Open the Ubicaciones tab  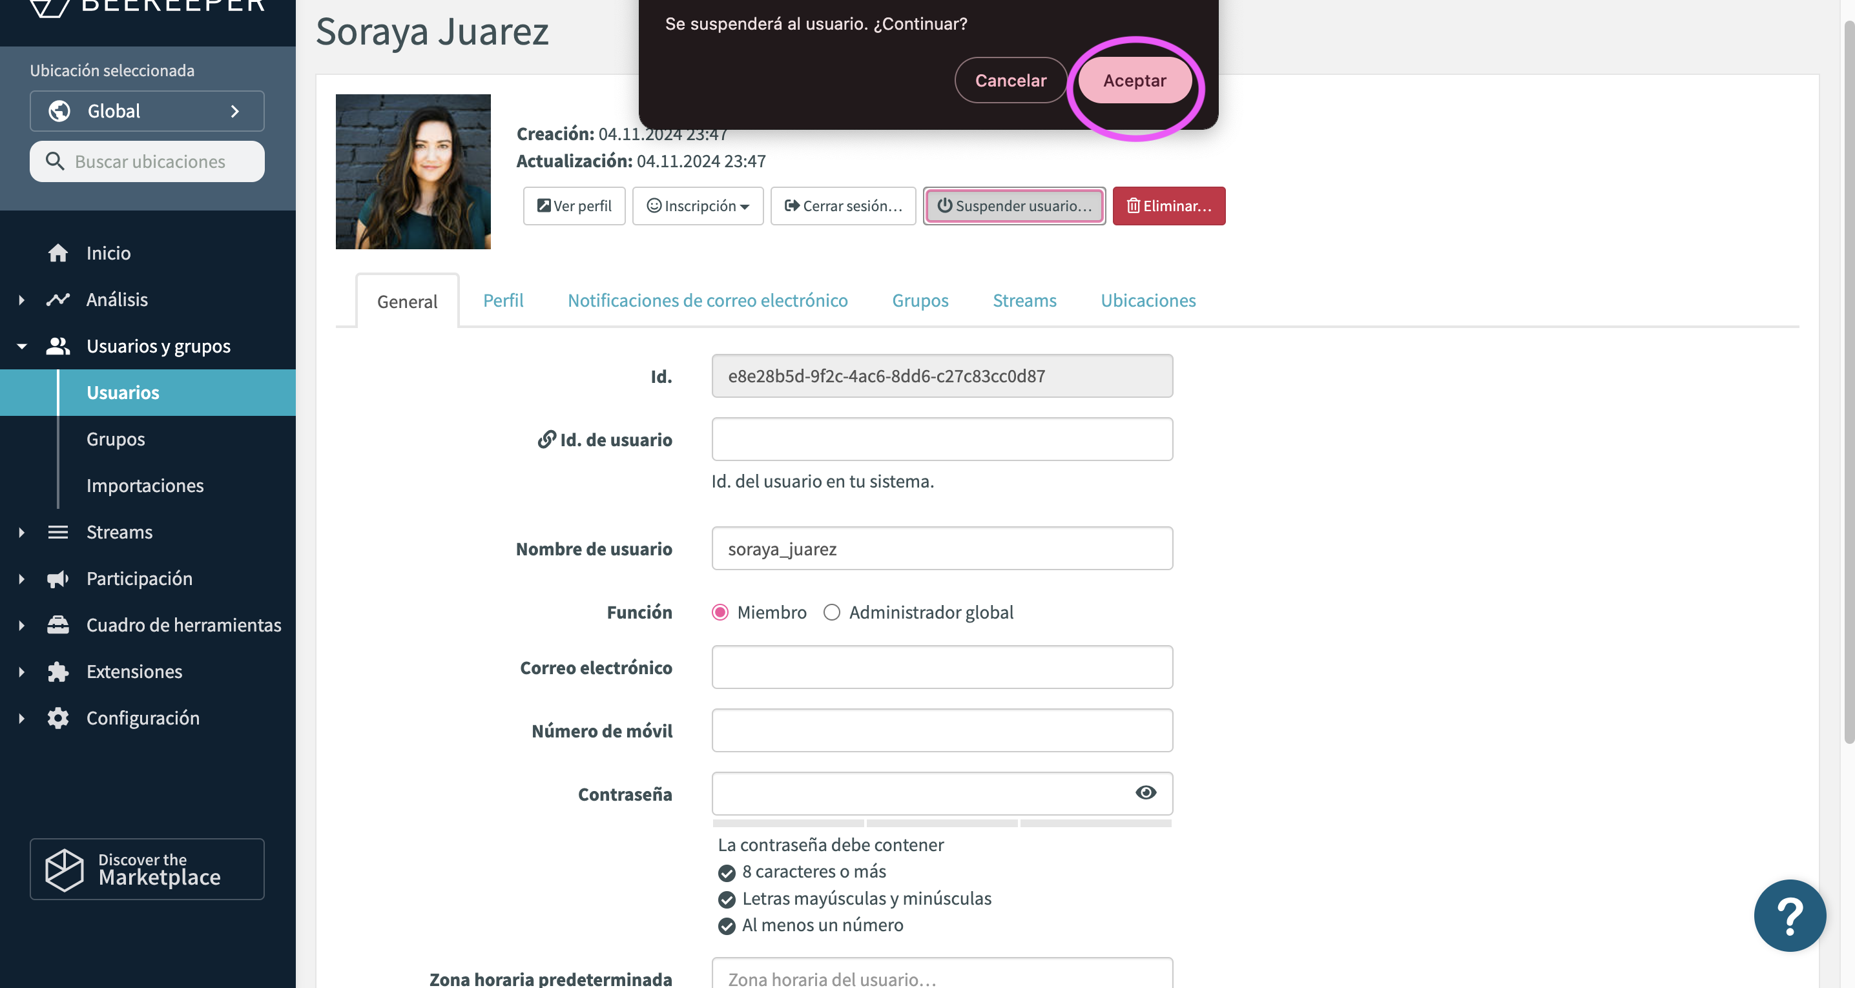click(1148, 300)
